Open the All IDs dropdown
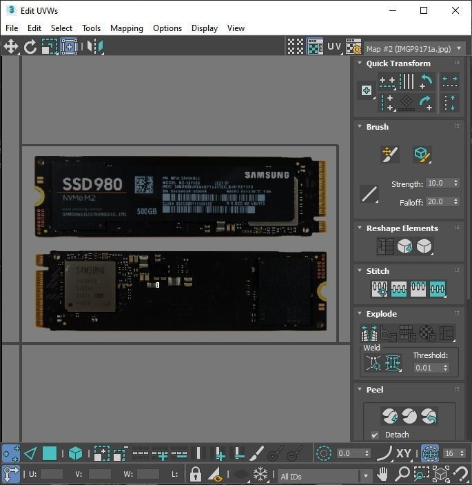 (x=325, y=476)
